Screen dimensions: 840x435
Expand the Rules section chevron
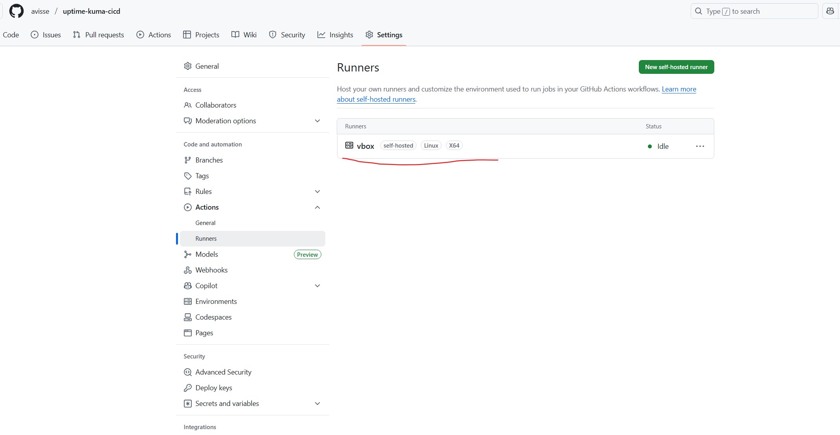[x=317, y=192]
